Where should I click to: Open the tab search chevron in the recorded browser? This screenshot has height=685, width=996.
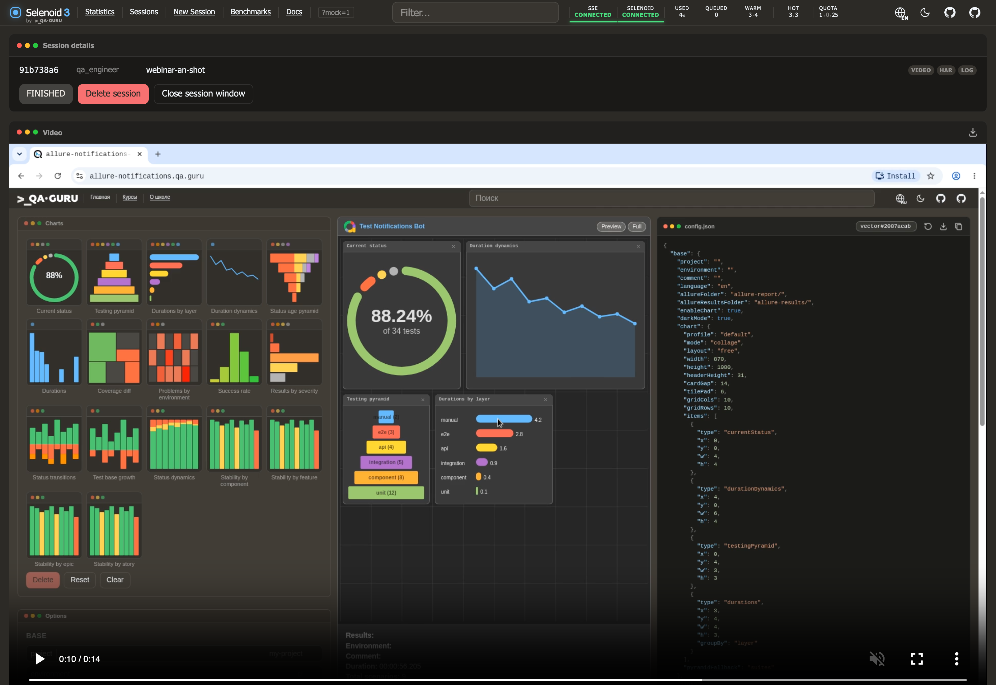pyautogui.click(x=19, y=154)
